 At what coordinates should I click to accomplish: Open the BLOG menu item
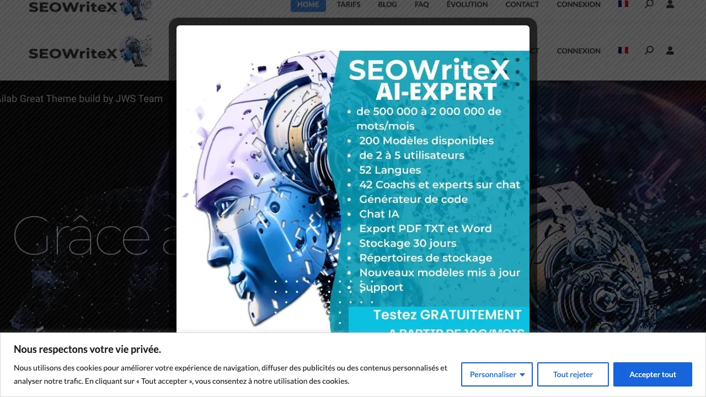coord(388,4)
